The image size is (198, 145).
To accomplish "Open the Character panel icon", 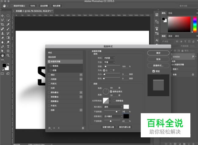I will pyautogui.click(x=157, y=40).
